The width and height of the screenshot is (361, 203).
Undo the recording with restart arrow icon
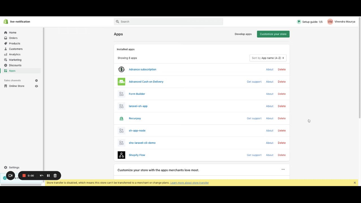(41, 176)
